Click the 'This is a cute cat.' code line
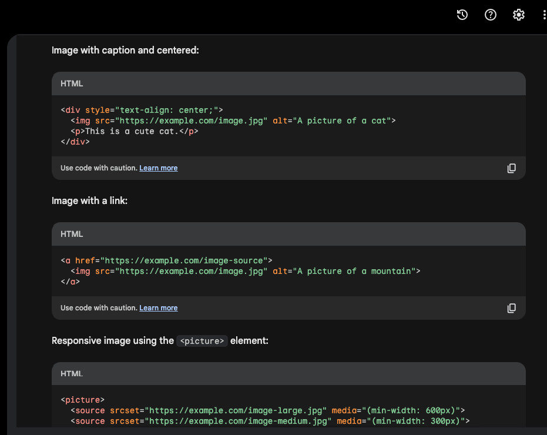The height and width of the screenshot is (435, 547). pos(134,131)
